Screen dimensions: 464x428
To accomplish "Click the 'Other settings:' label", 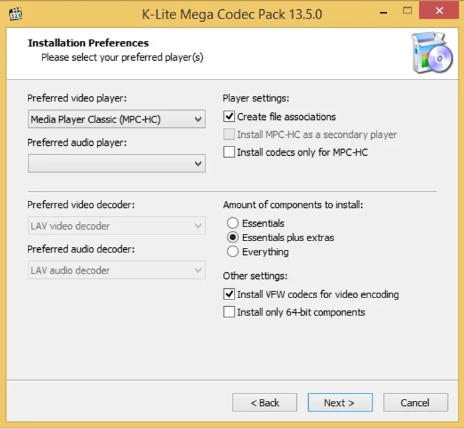I will click(255, 276).
